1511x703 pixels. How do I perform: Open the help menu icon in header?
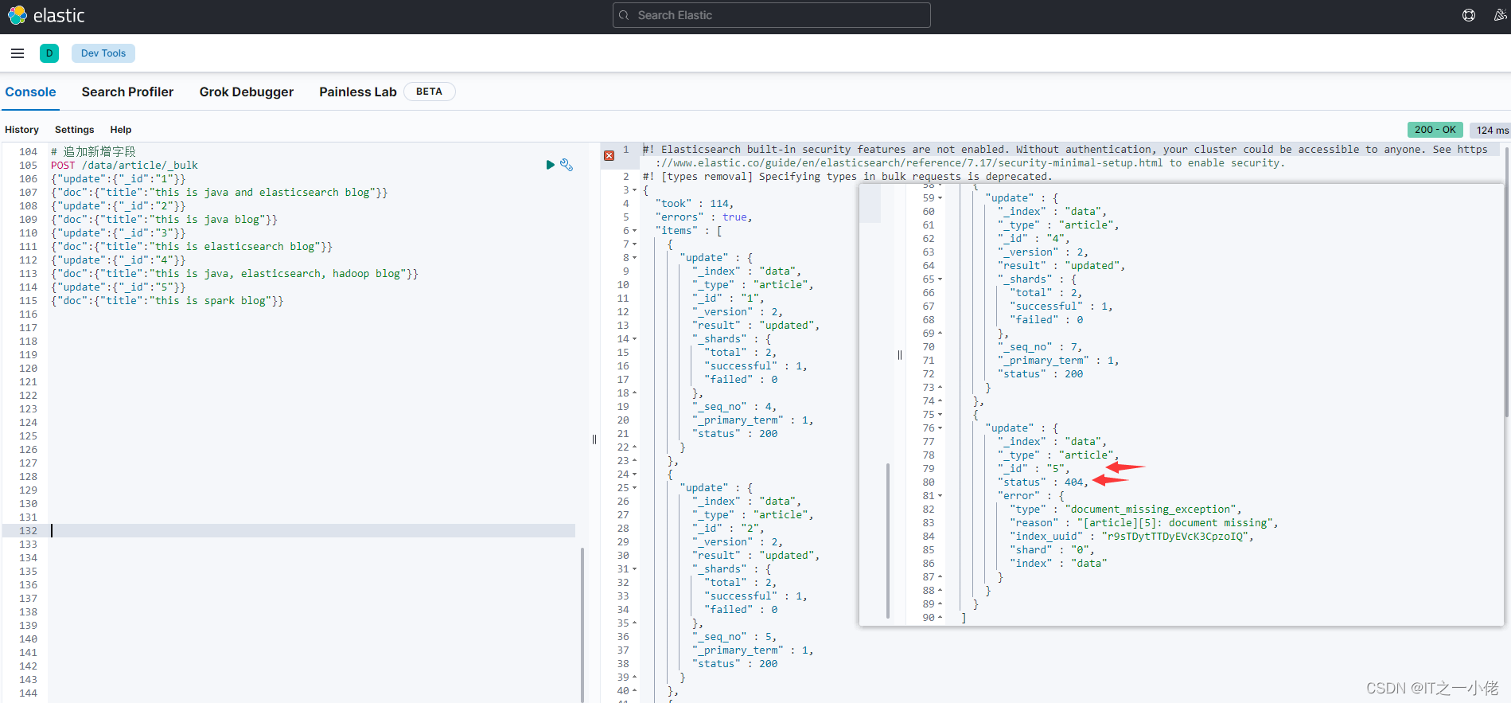pyautogui.click(x=1469, y=15)
